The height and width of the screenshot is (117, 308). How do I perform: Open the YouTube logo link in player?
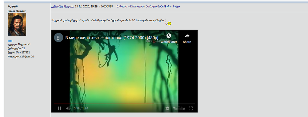click(x=179, y=108)
